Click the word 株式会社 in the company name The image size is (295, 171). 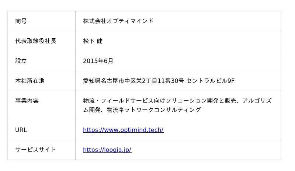tap(95, 21)
